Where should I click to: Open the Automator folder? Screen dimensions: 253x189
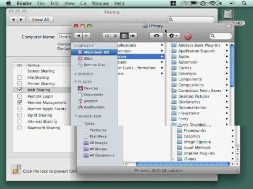pyautogui.click(x=188, y=62)
